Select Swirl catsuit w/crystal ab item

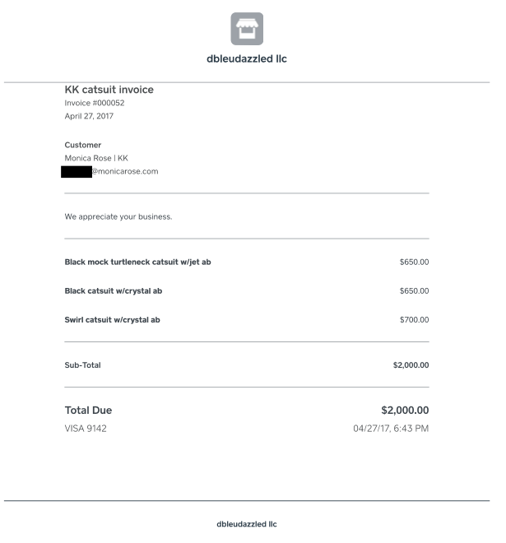[x=112, y=320]
